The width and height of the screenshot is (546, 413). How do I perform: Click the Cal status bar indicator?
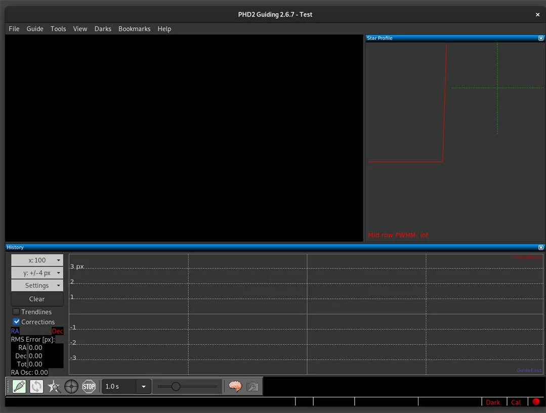point(516,402)
